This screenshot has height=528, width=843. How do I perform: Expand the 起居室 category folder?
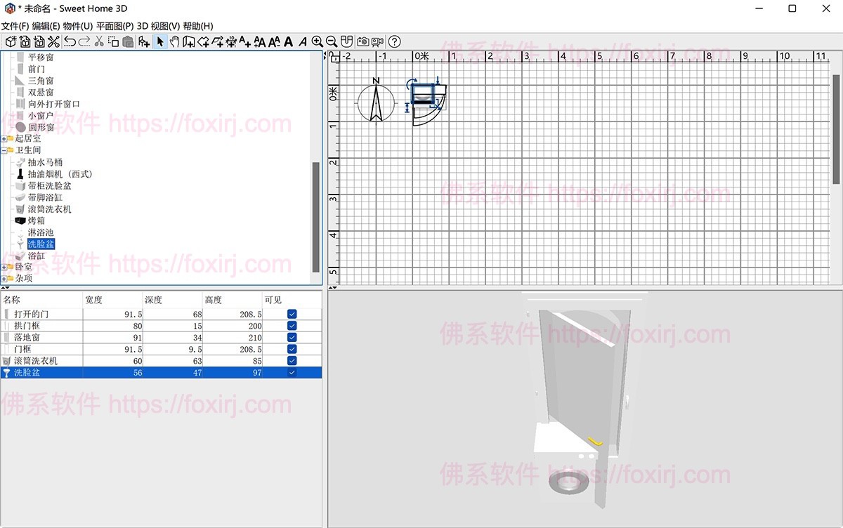point(4,139)
